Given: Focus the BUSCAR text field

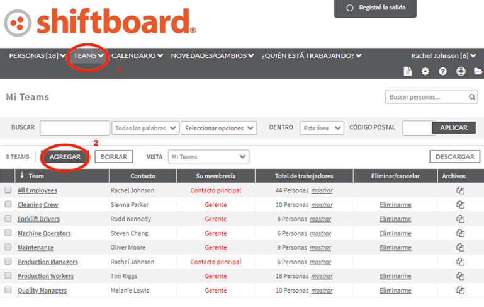Looking at the screenshot, I should coord(75,128).
